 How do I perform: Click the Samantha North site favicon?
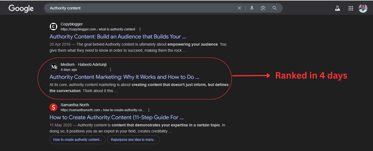[53, 107]
